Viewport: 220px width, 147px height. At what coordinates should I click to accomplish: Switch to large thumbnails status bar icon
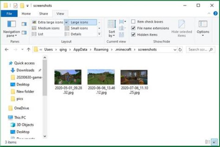click(x=214, y=142)
